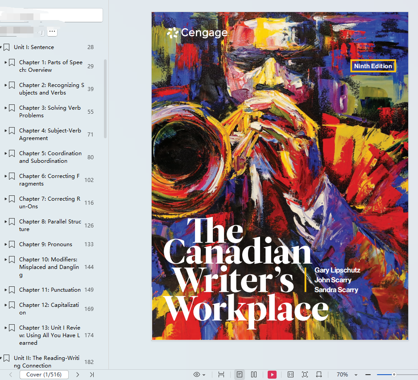Open the three-dot more options button
The height and width of the screenshot is (380, 418).
[52, 32]
